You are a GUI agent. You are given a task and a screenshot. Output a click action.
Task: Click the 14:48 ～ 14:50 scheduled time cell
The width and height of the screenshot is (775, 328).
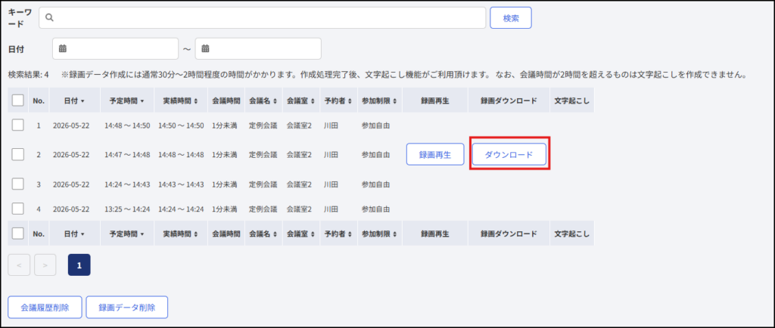click(x=127, y=125)
